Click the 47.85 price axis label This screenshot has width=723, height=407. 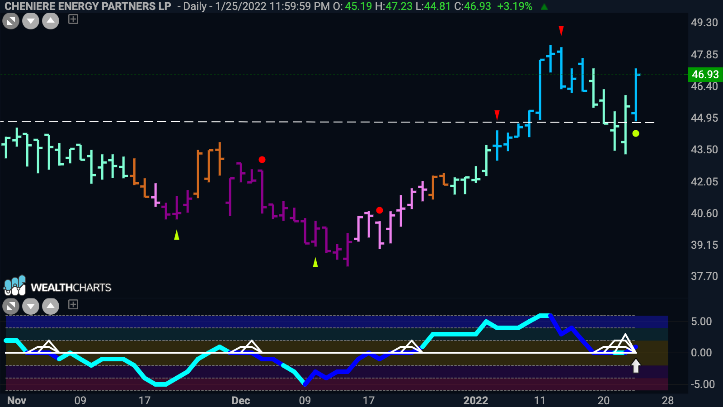point(704,55)
